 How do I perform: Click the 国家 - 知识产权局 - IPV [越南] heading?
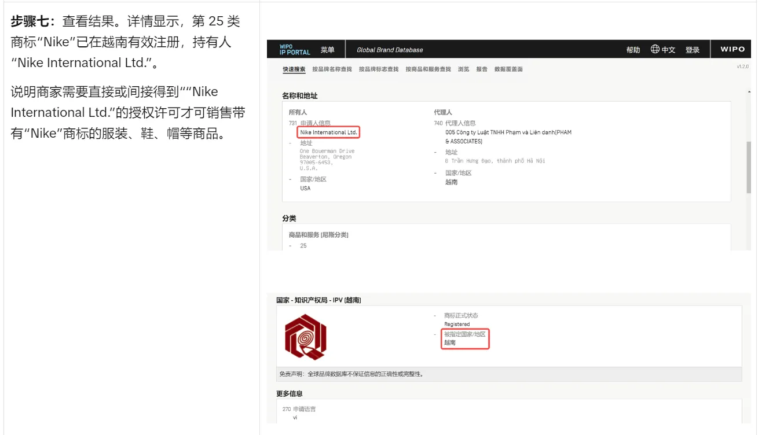[318, 300]
